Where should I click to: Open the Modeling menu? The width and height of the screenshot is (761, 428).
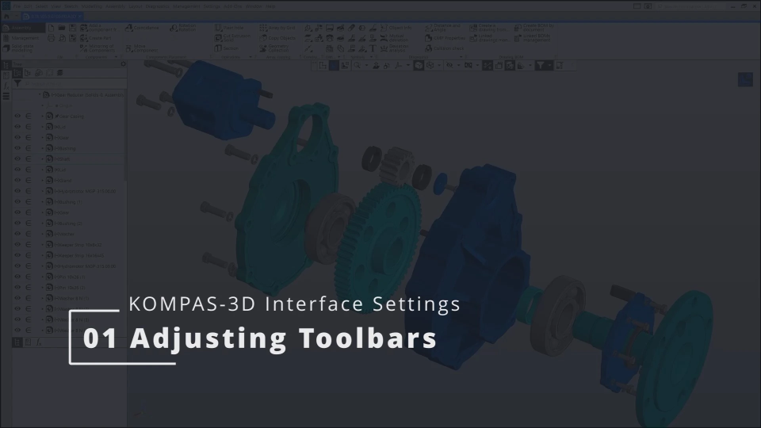(x=93, y=6)
